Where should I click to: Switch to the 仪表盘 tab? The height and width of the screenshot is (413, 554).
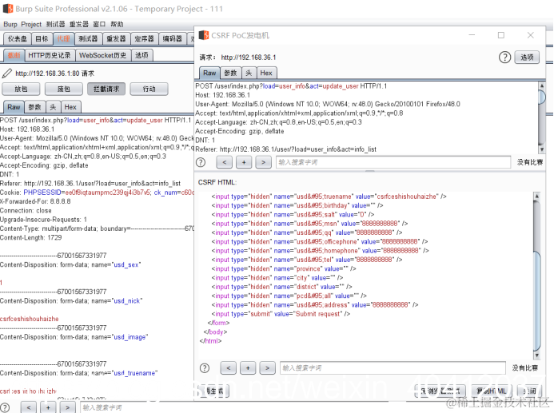pos(18,38)
